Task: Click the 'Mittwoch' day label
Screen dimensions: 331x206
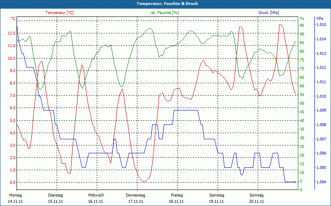Action: [96, 195]
